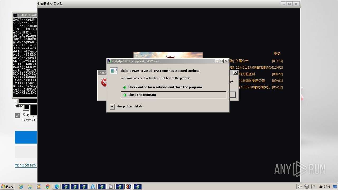Click the game banner image above the dialog

click(168, 55)
